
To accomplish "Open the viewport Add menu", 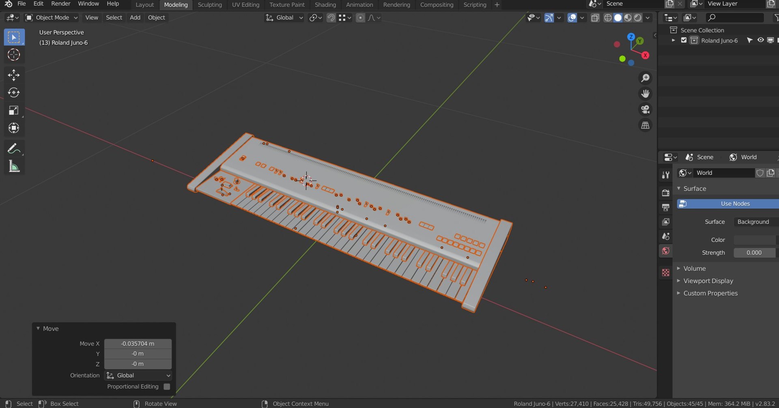I will tap(135, 18).
